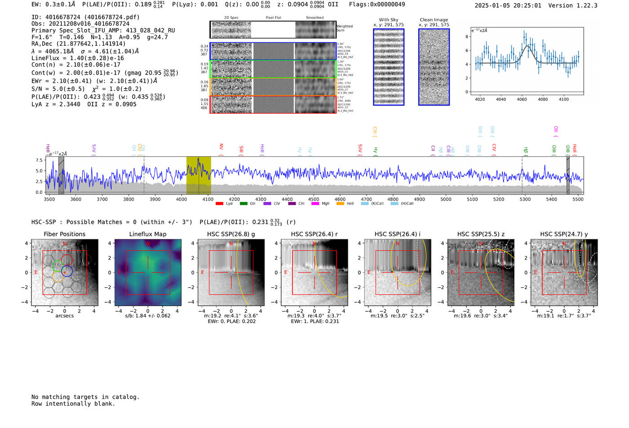Select the Weighted Sum 2D spectrum strip

click(273, 30)
